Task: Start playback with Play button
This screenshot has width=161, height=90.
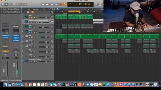Action: (56, 4)
